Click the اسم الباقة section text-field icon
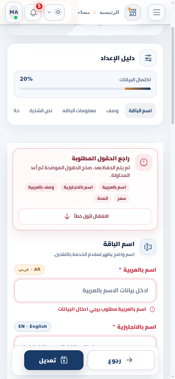The height and width of the screenshot is (379, 175). tap(148, 247)
